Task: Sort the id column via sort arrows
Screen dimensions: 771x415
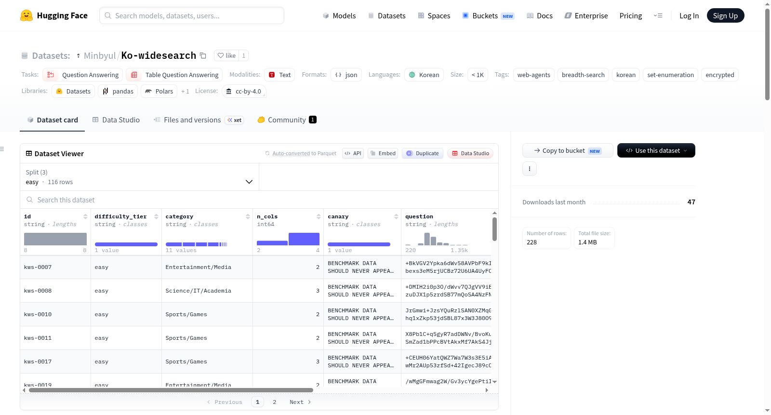Action: [85, 216]
